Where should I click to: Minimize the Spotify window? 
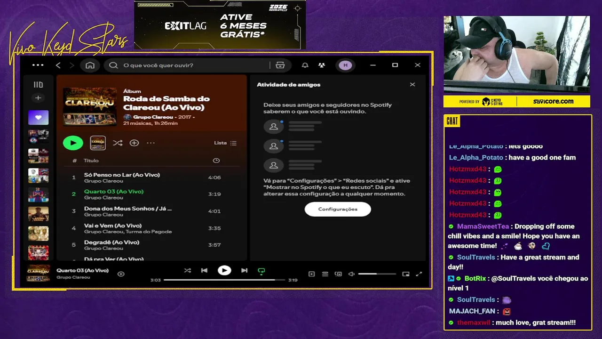click(x=373, y=65)
